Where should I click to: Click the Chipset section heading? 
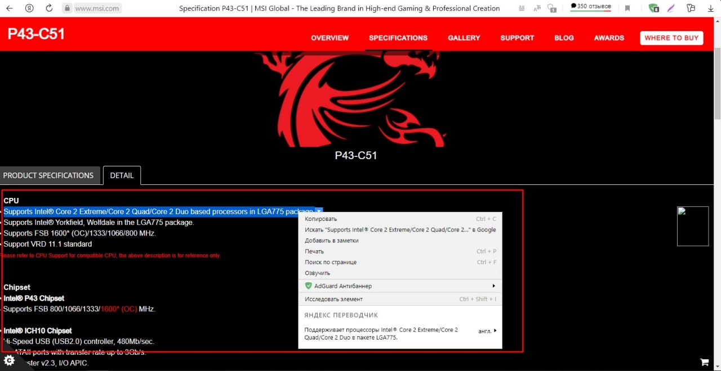click(17, 287)
